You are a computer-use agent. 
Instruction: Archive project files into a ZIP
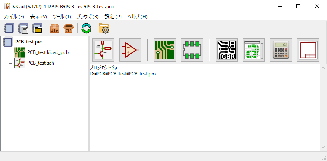(x=55, y=28)
